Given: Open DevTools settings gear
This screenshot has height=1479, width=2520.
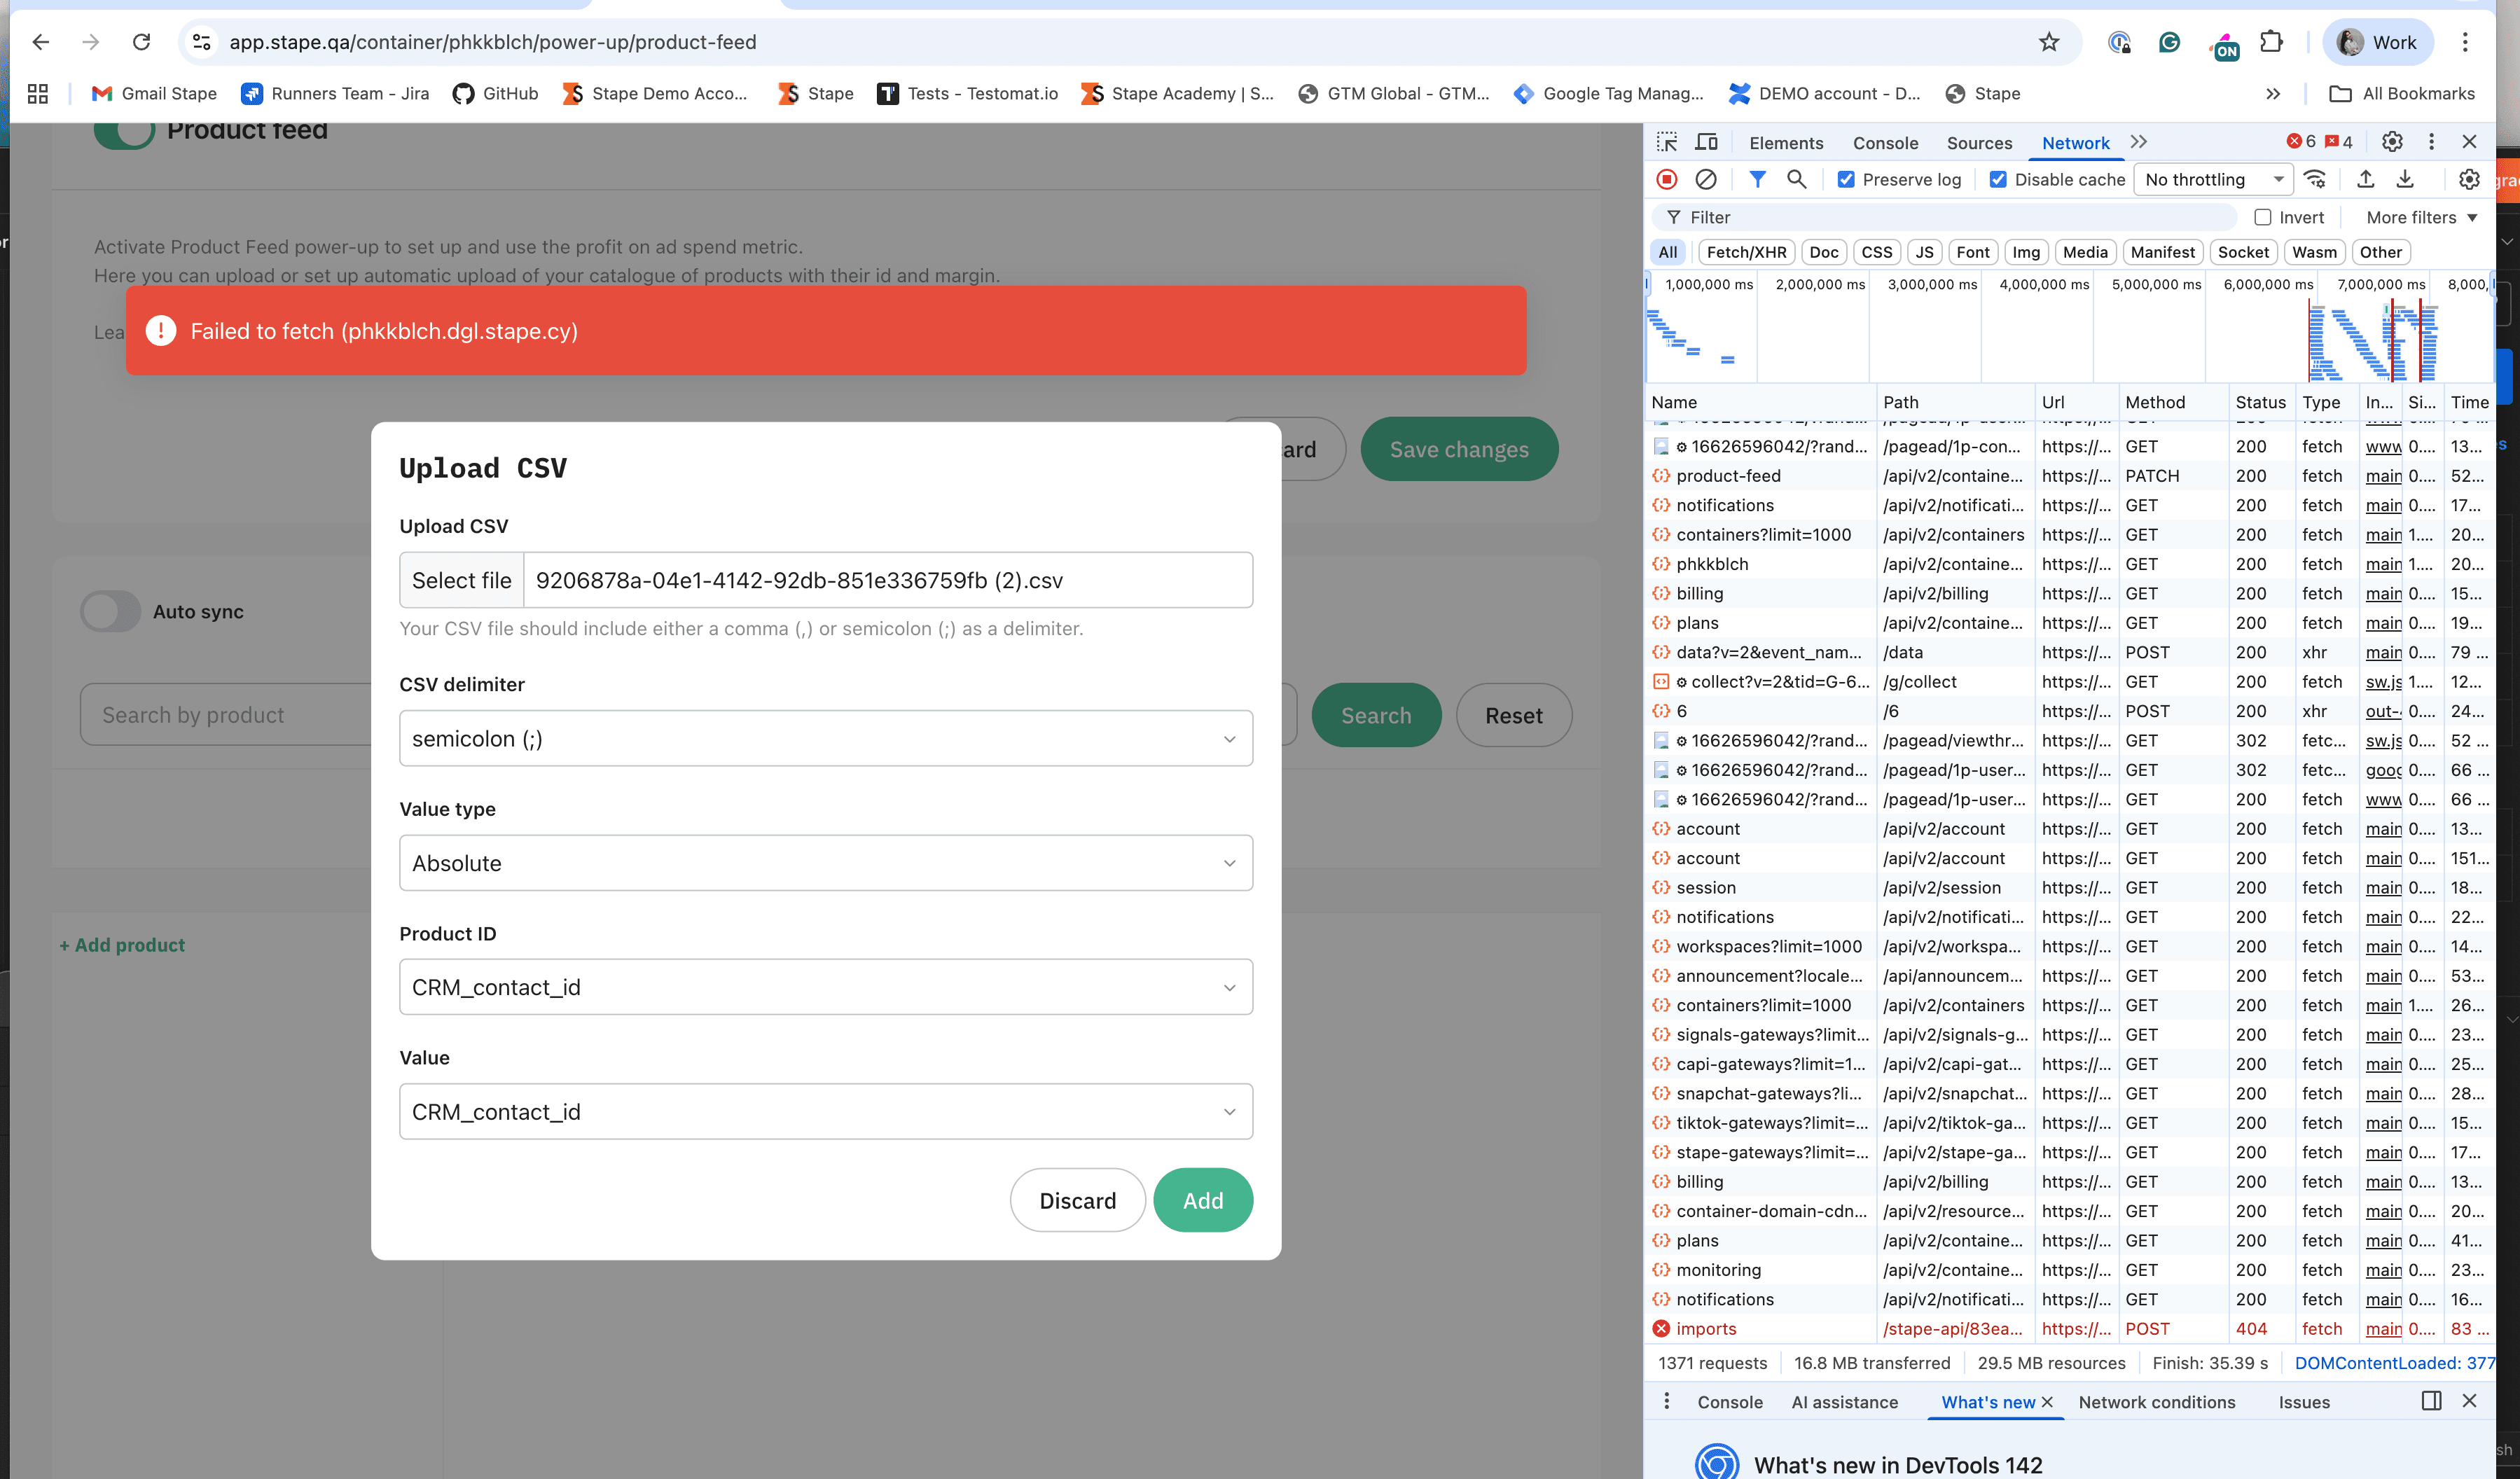Looking at the screenshot, I should pyautogui.click(x=2391, y=142).
